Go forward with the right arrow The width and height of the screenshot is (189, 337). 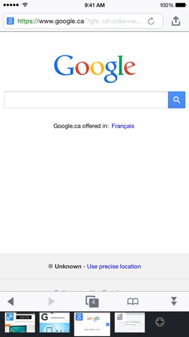point(51,301)
